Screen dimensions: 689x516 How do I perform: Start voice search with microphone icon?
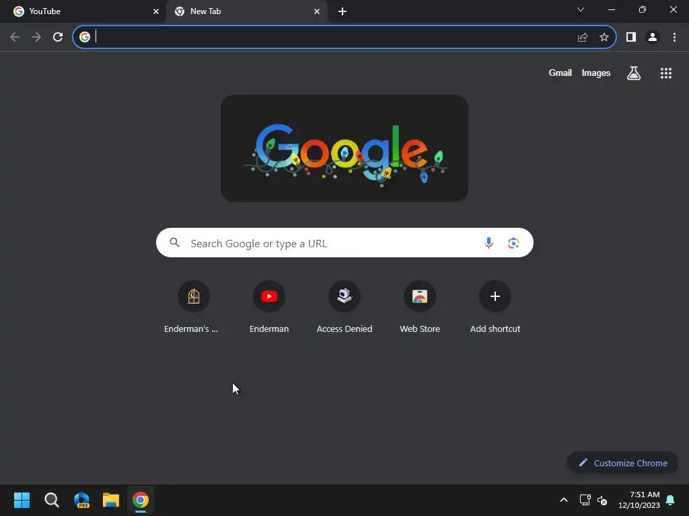(488, 243)
